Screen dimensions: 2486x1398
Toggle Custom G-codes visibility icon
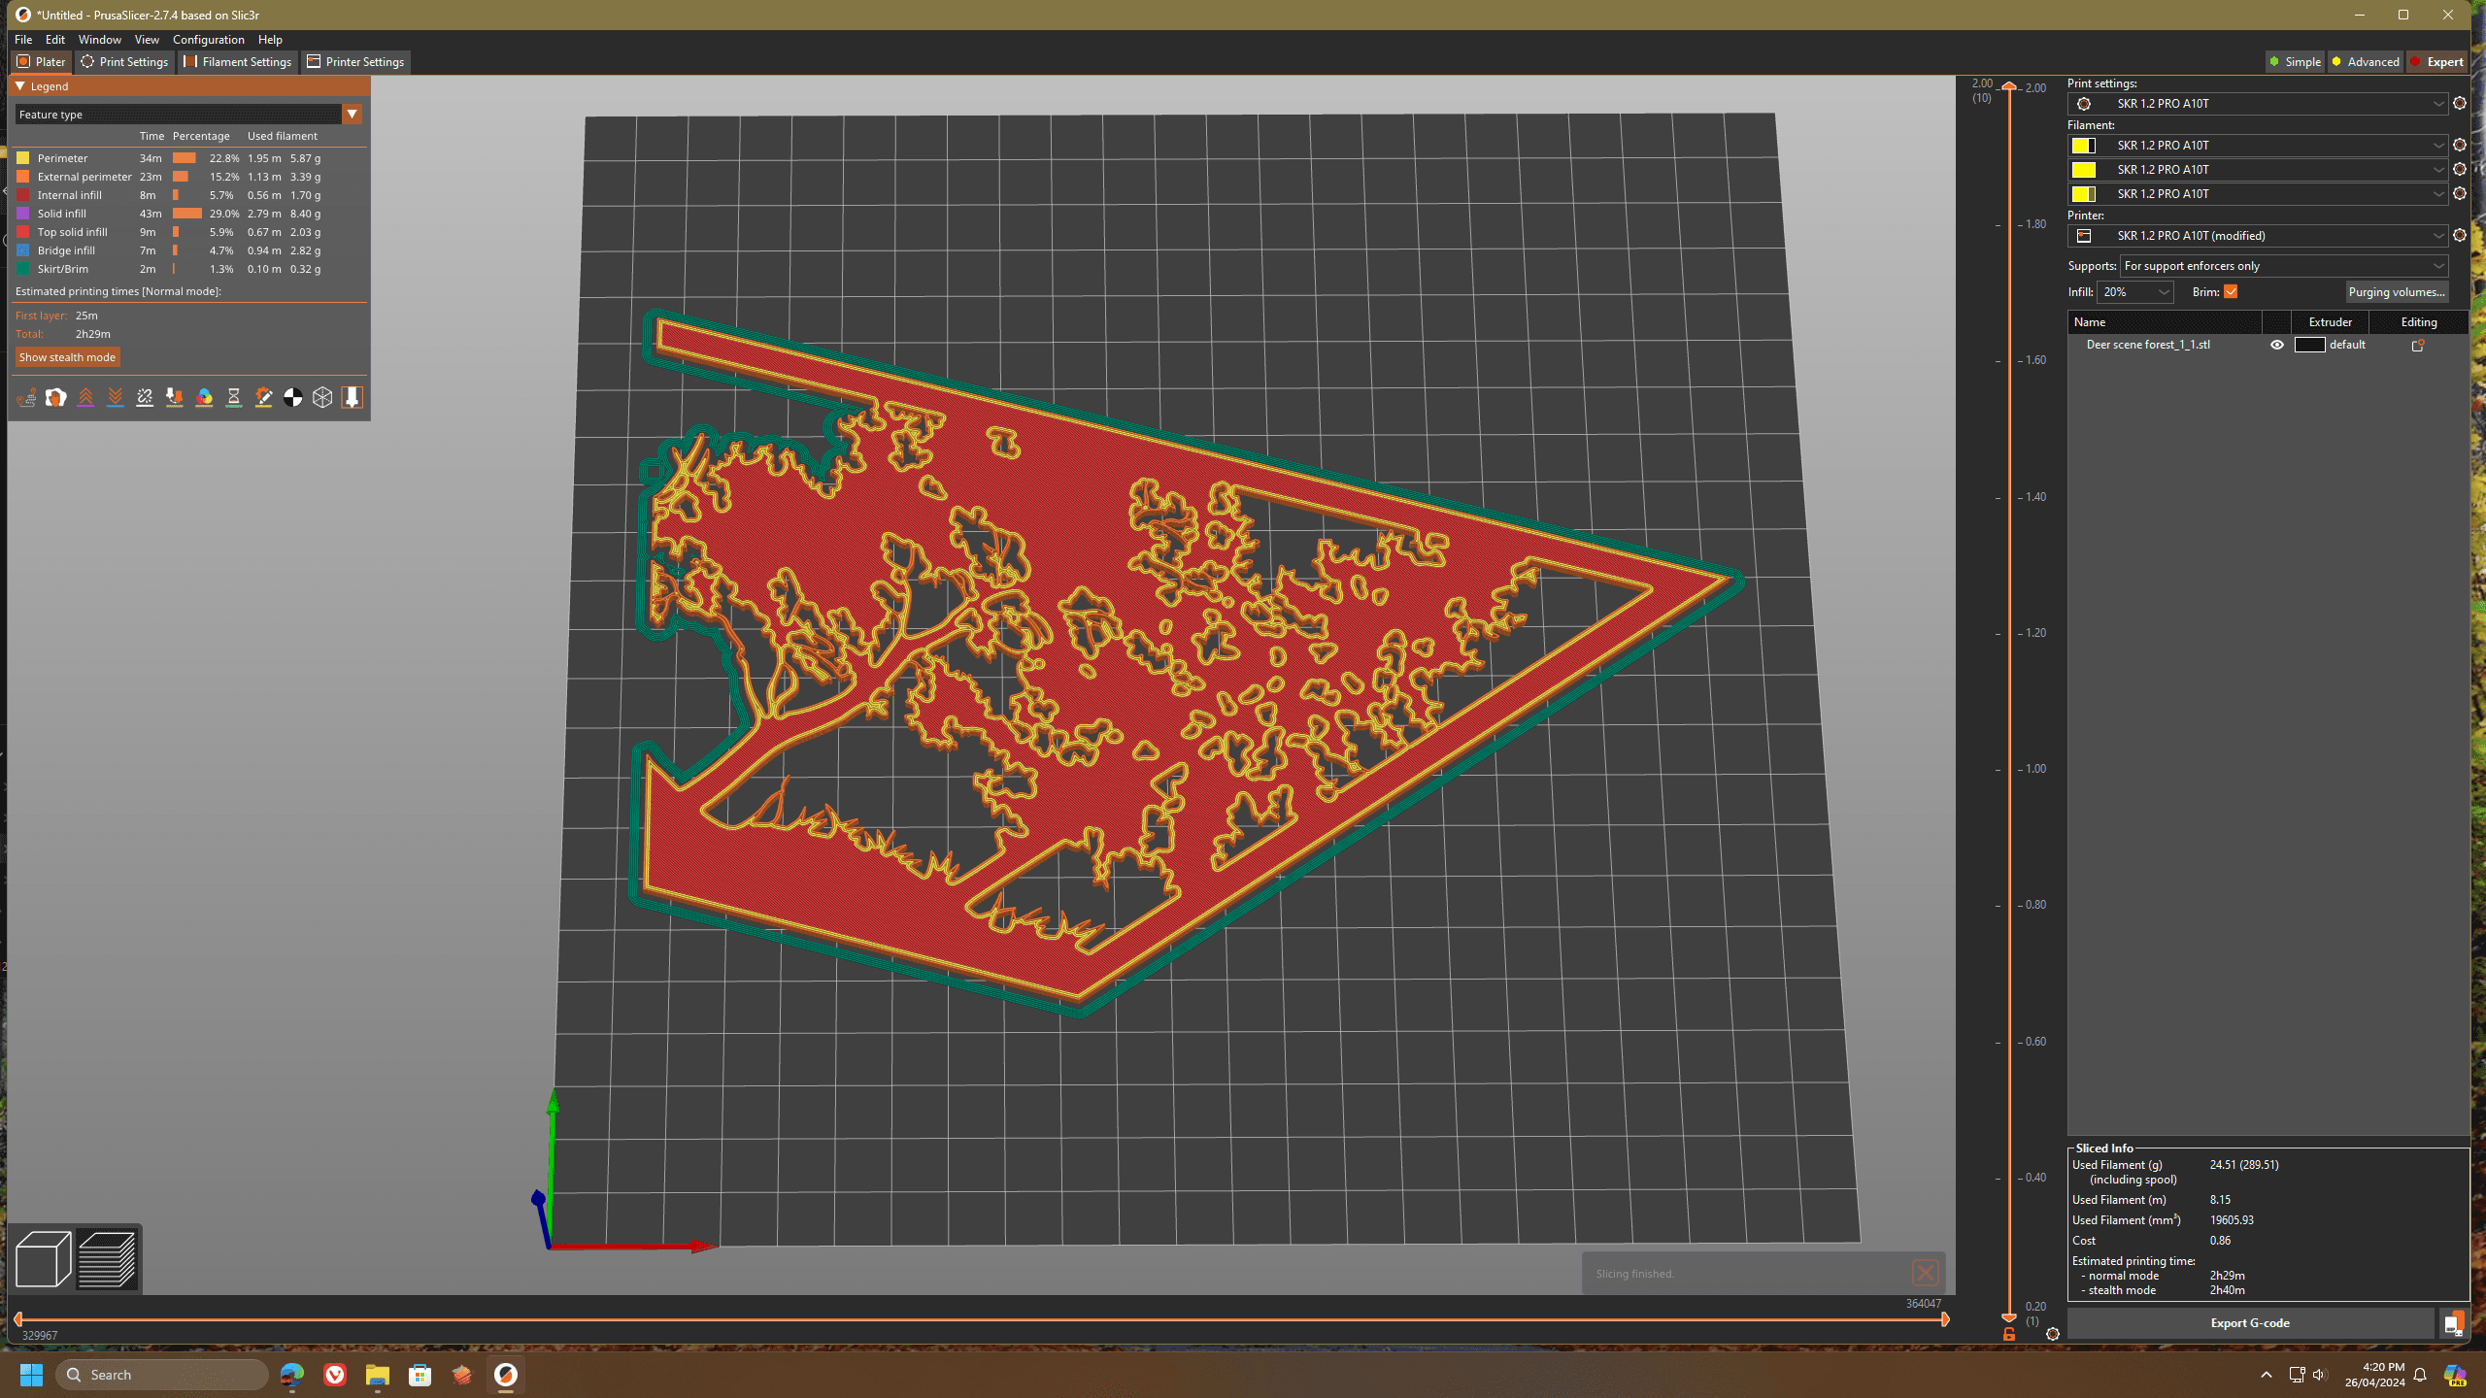click(263, 397)
